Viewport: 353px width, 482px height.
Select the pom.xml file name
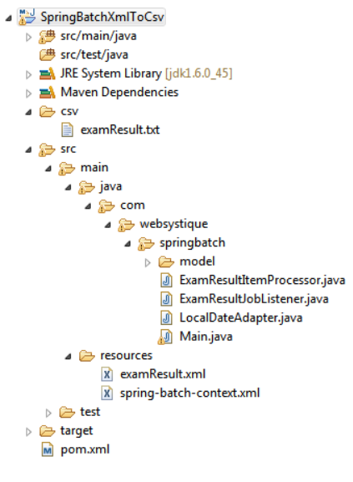(85, 449)
